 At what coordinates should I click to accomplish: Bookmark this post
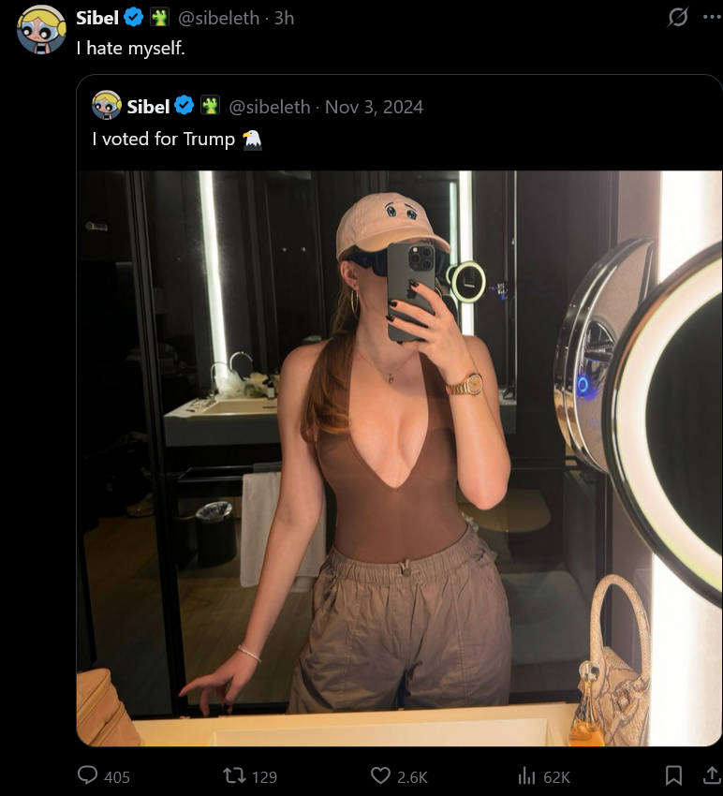(673, 775)
